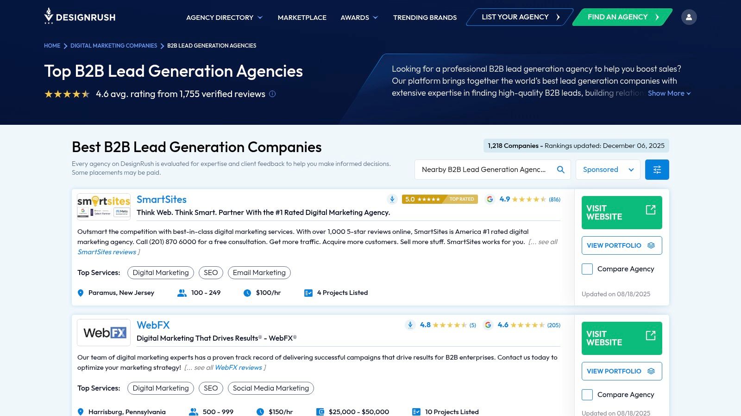741x416 pixels.
Task: Click the Visit Website button for SmartSites
Action: (622, 212)
